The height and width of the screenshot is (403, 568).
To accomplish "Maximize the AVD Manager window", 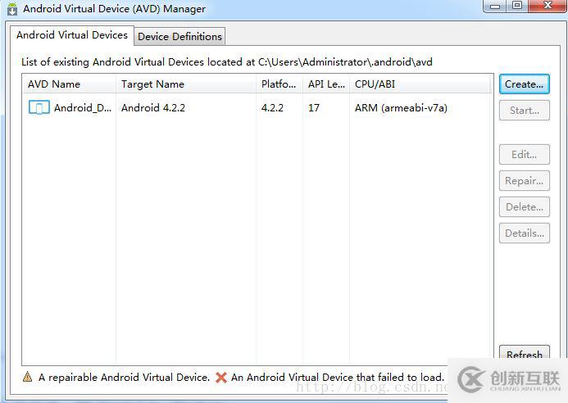I will pyautogui.click(x=517, y=6).
